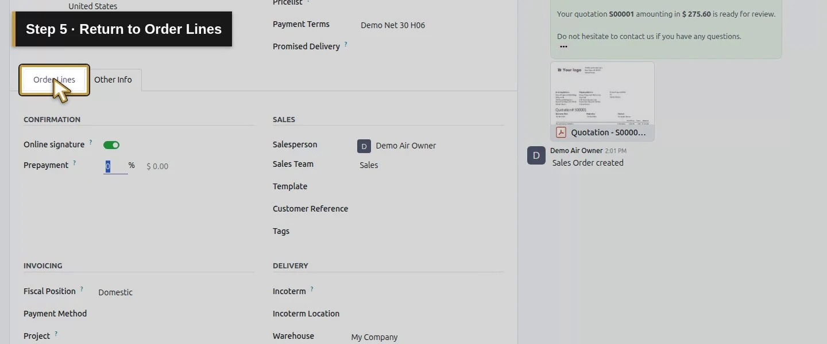Viewport: 827px width, 344px height.
Task: Click salesperson avatar beside Demo Air Owner
Action: (364, 146)
